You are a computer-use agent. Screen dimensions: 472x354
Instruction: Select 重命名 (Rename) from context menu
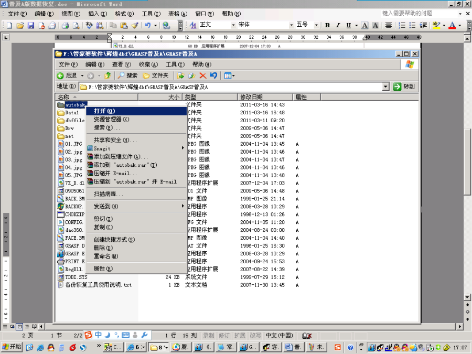[105, 256]
